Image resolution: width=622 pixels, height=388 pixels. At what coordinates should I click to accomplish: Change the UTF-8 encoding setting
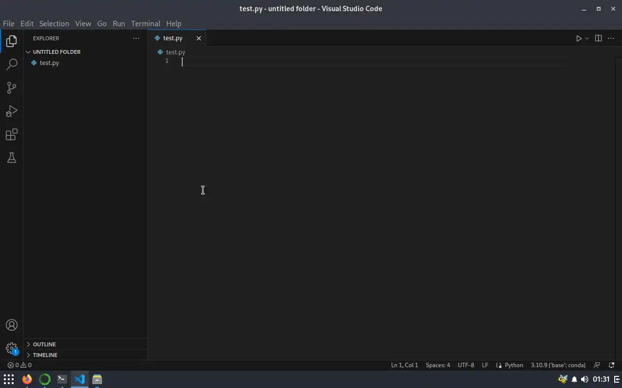tap(466, 365)
